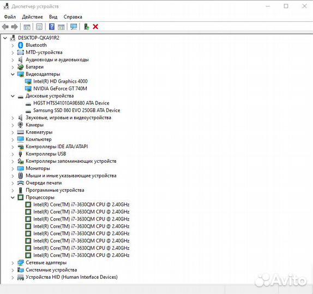The height and width of the screenshot is (294, 313).
Task: Click the Аудиовходы speaker icon
Action: pos(20,59)
